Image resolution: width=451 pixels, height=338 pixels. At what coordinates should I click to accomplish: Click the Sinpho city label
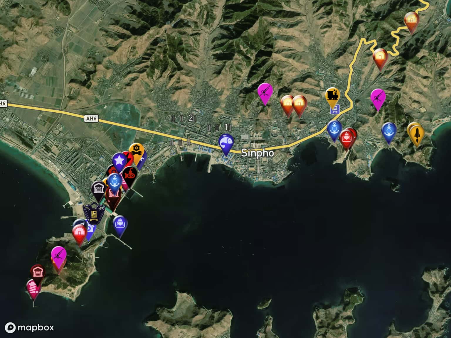coord(258,153)
